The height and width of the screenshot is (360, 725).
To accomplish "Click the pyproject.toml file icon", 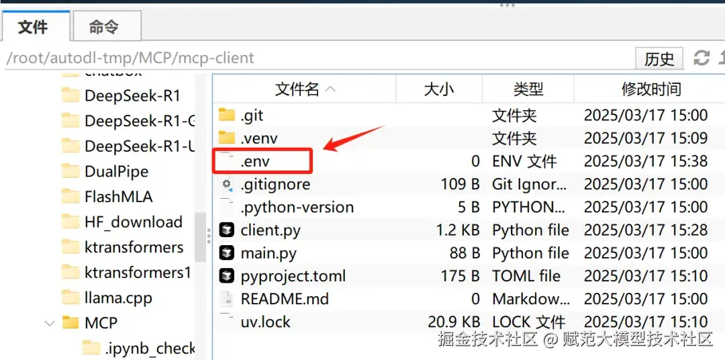I will click(227, 276).
